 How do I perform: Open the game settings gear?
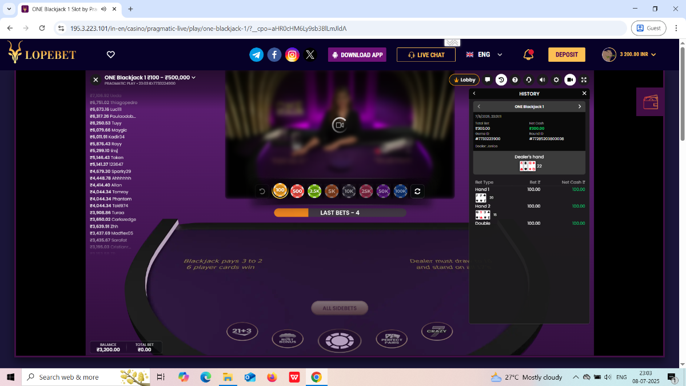click(x=556, y=80)
